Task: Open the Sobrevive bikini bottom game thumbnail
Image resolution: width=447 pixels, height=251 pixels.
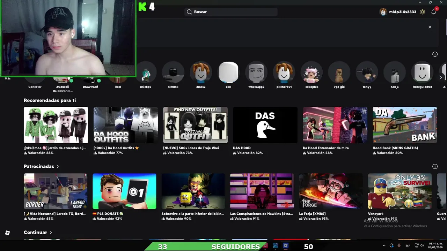Action: coord(193,191)
